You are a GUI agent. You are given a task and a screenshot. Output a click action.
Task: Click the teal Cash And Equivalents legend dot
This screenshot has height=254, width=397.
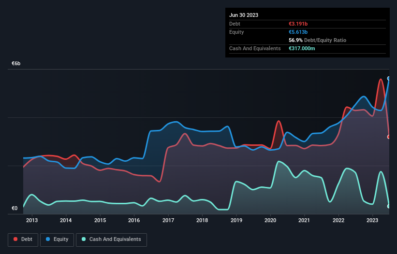click(84, 239)
